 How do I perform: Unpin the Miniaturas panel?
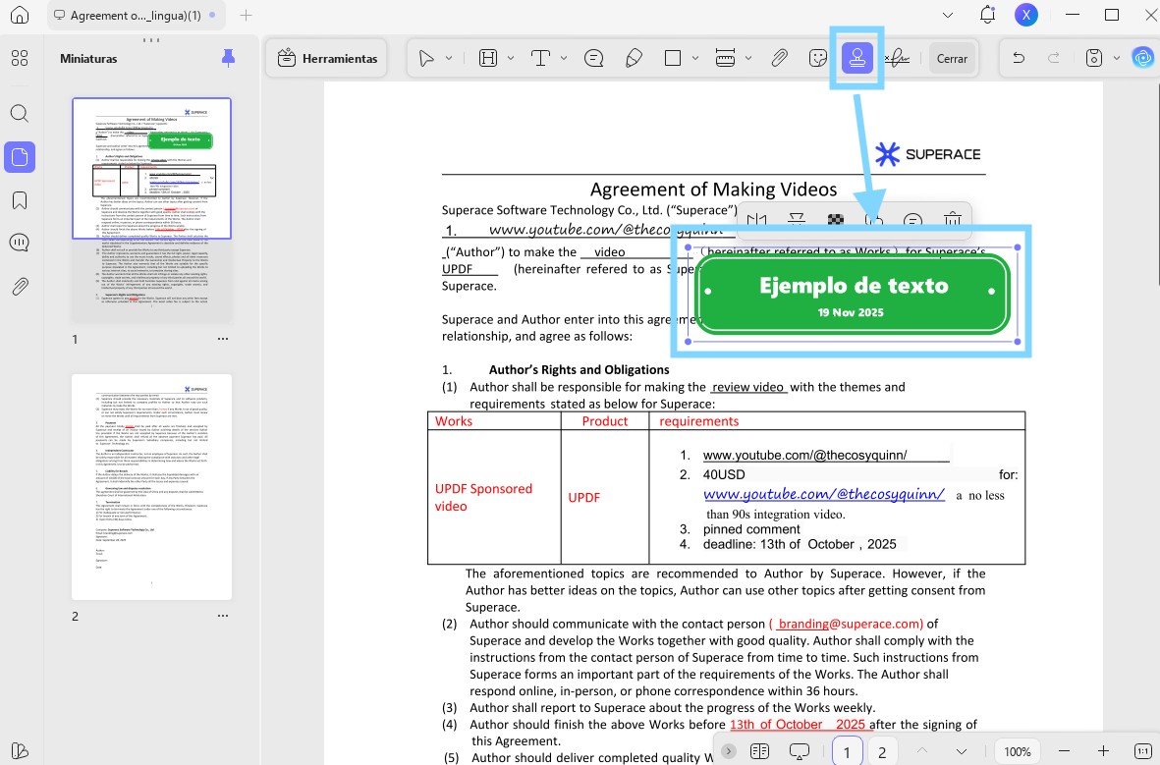(x=229, y=59)
